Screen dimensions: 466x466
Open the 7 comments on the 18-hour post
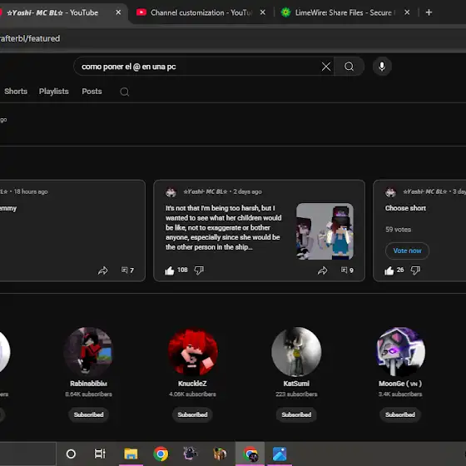127,270
